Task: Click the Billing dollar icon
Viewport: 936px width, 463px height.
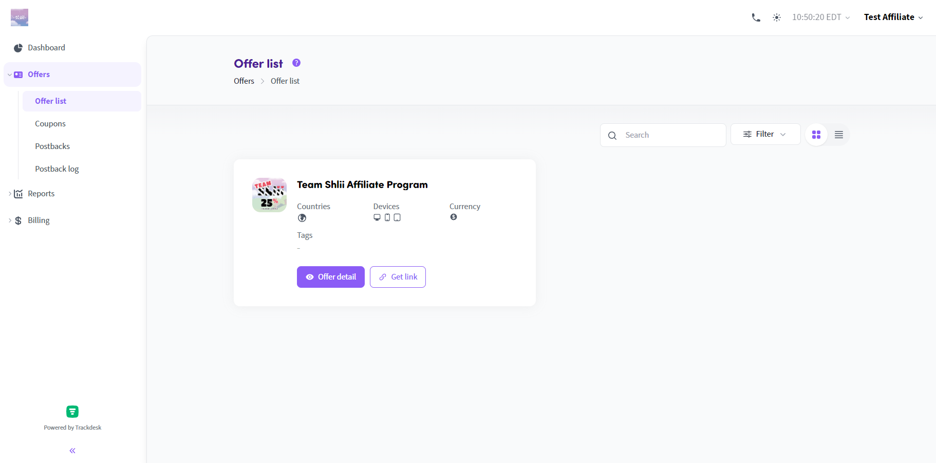Action: pyautogui.click(x=18, y=220)
